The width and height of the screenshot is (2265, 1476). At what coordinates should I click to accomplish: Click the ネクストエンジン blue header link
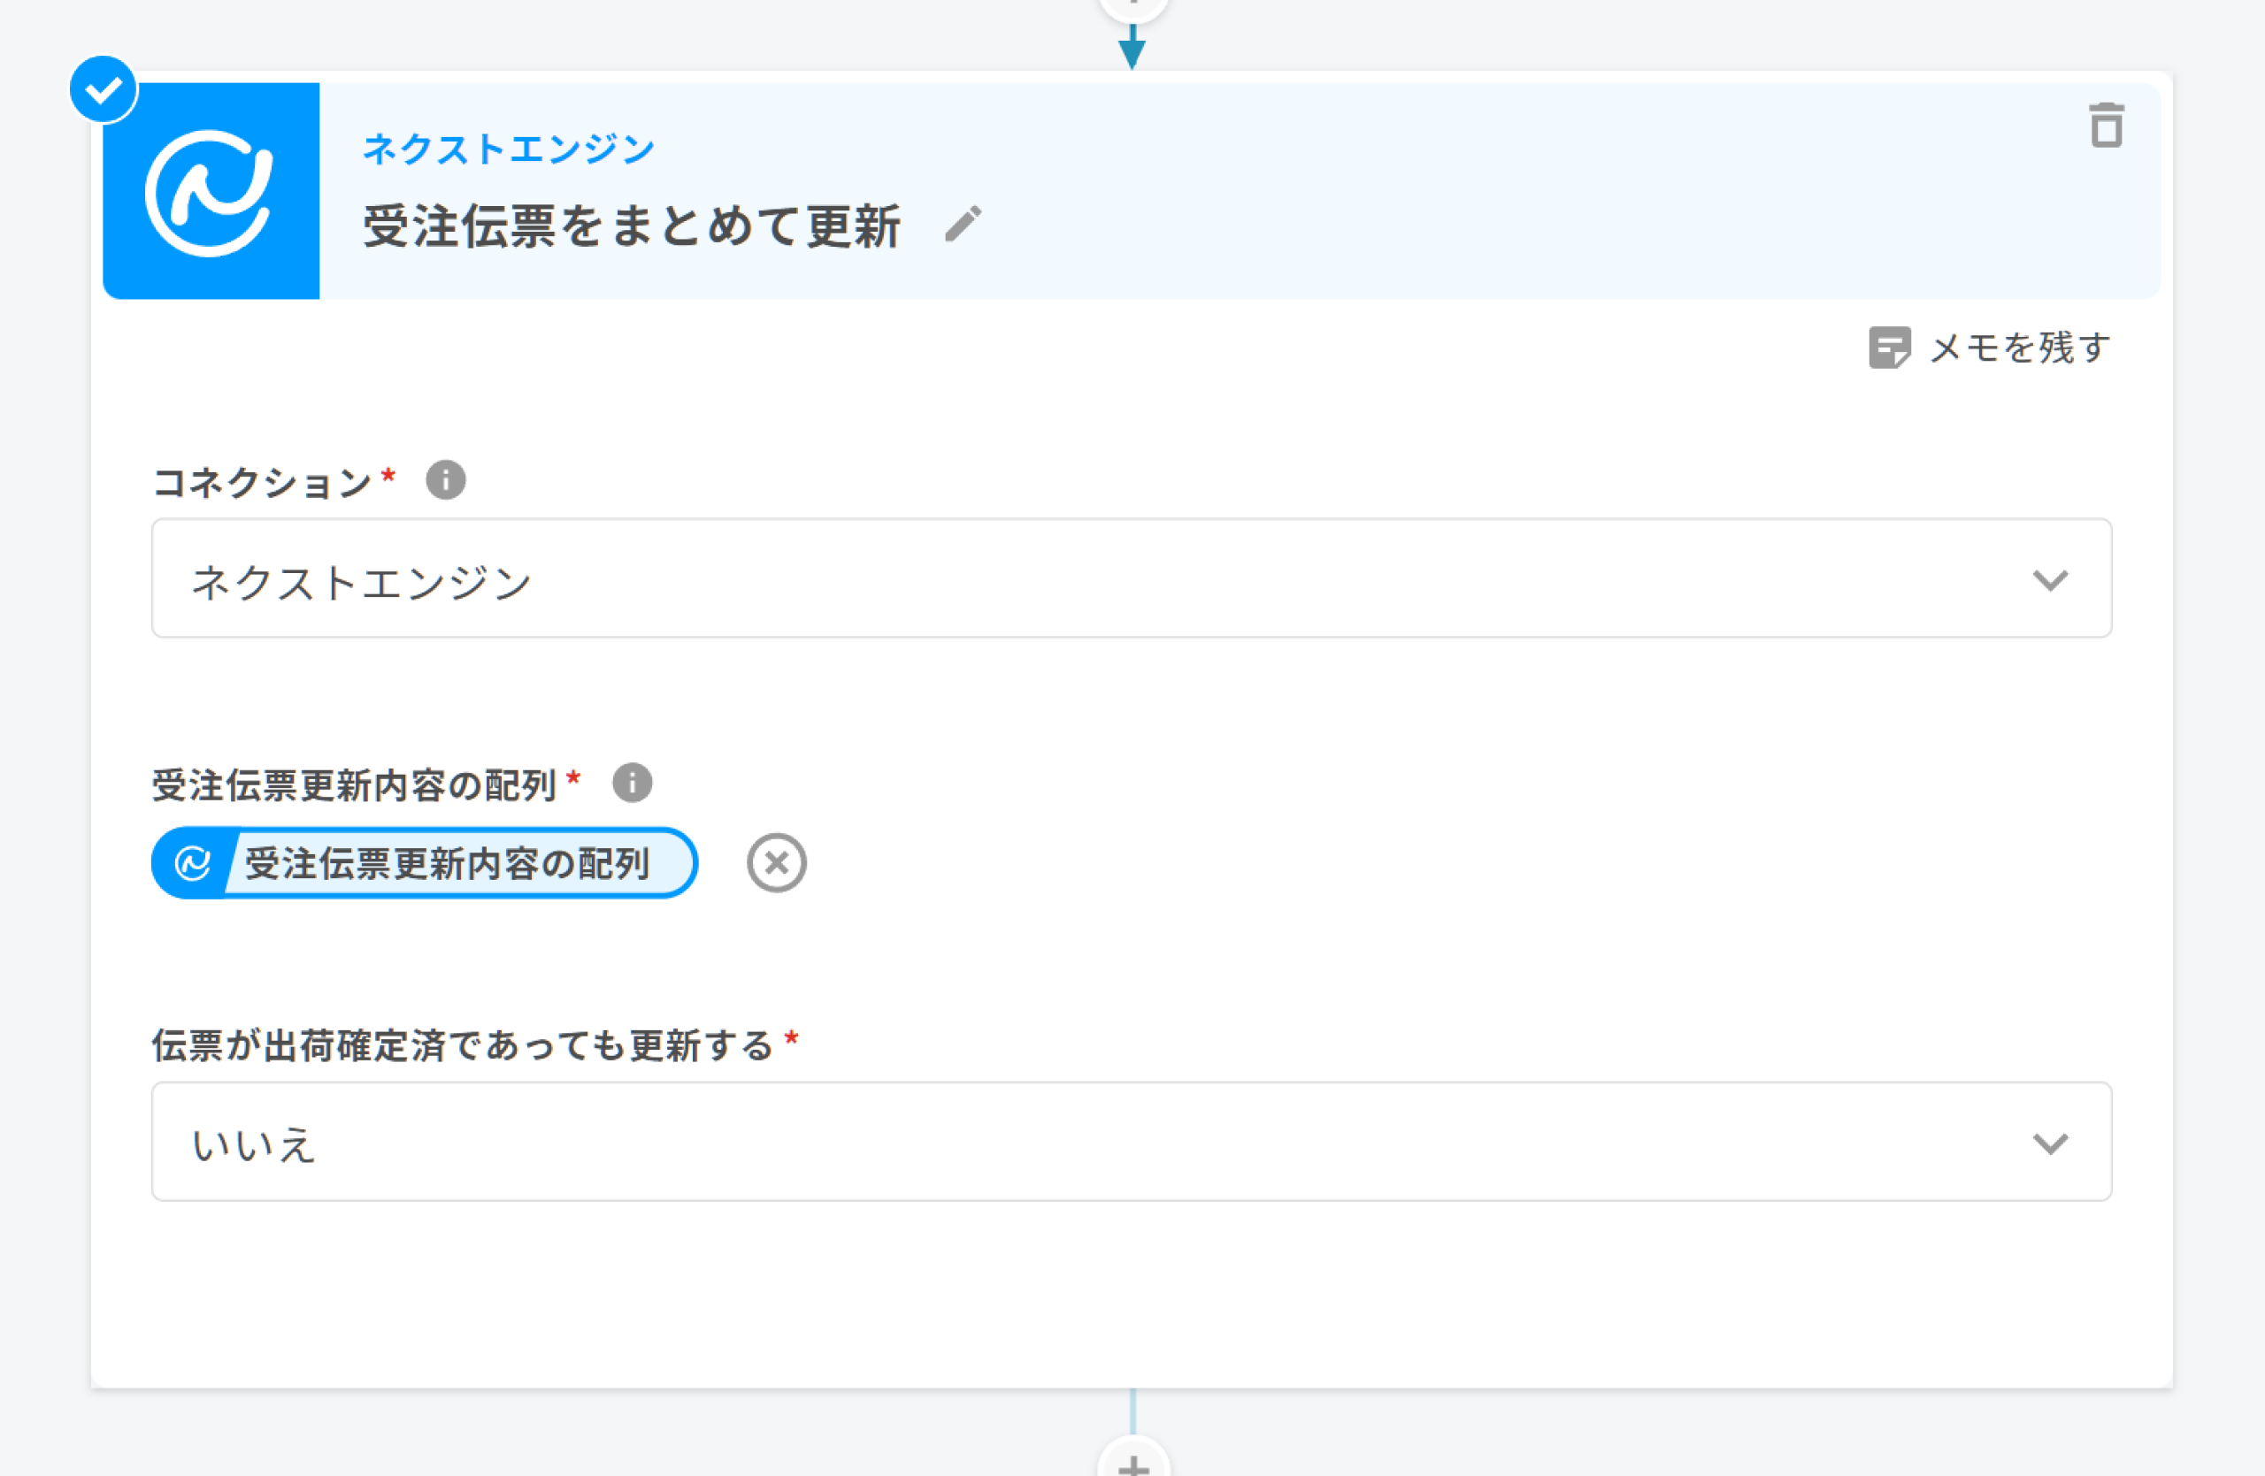508,149
